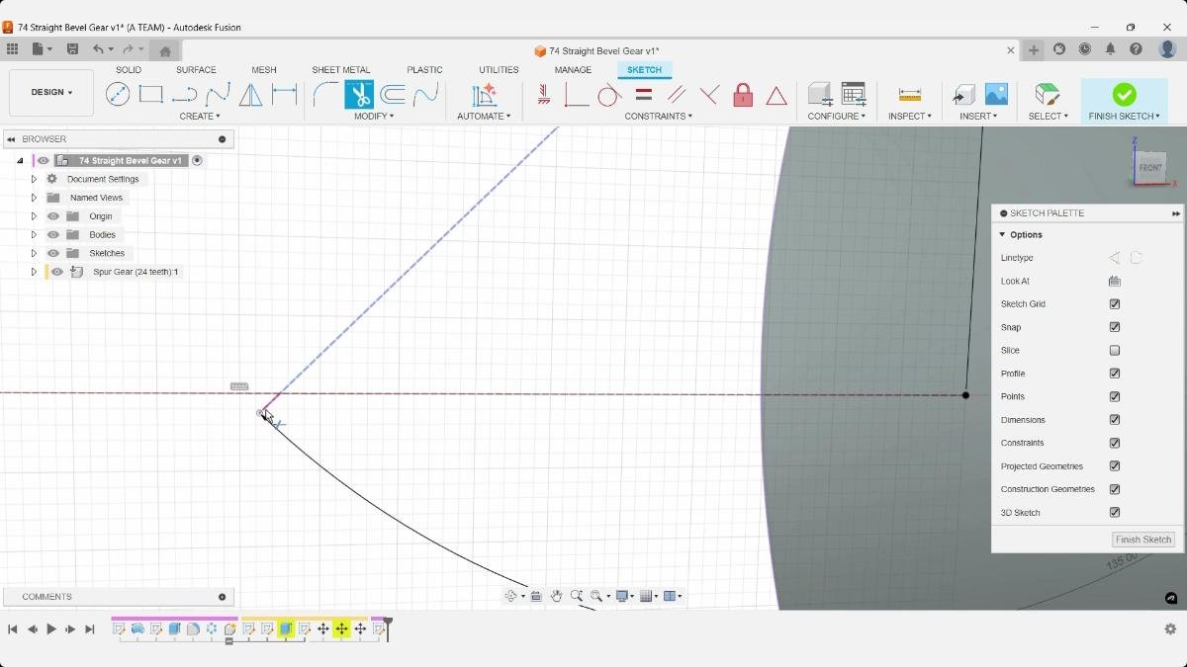
Task: Switch to the SURFACE tab
Action: 196,70
